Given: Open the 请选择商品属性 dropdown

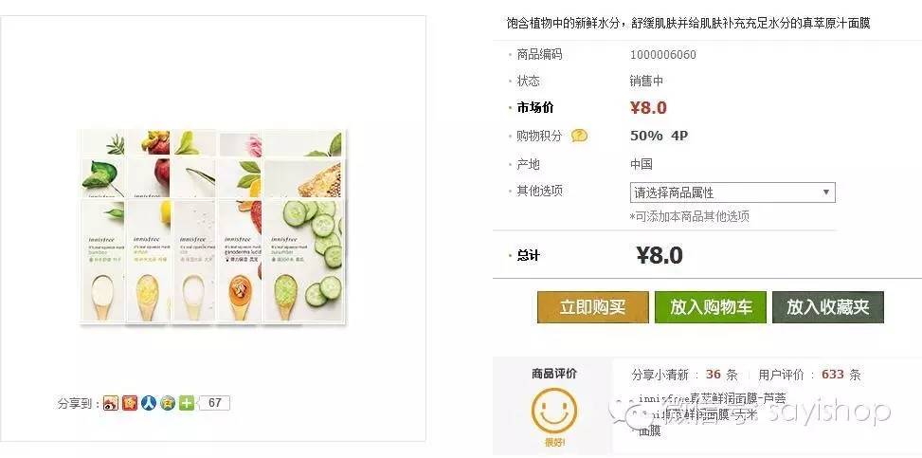Looking at the screenshot, I should [x=732, y=192].
